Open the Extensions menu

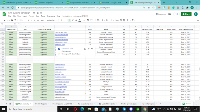[x=50, y=16]
